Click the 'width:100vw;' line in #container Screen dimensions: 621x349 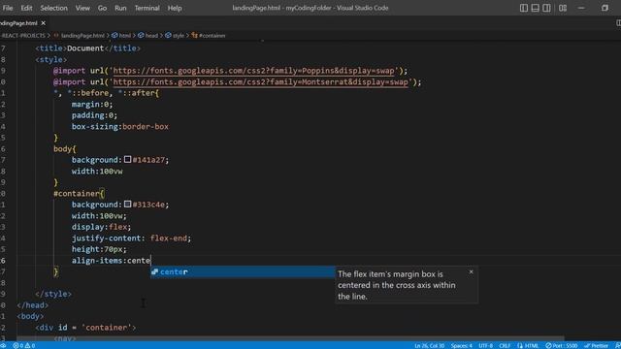(99, 215)
